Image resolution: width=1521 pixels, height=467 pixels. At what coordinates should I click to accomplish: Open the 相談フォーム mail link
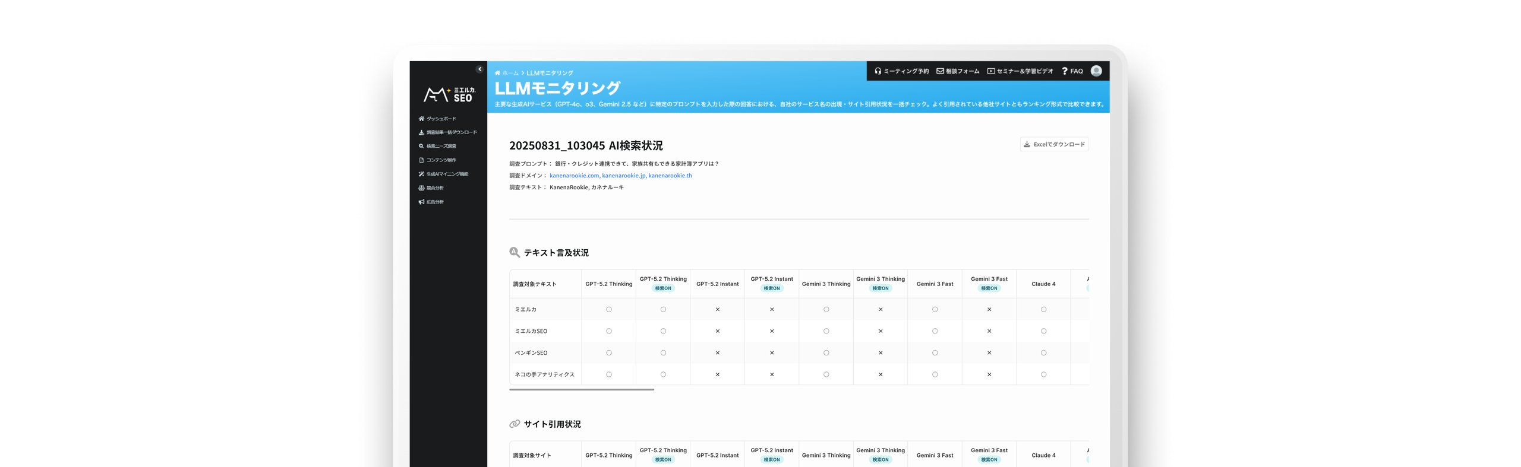(958, 71)
